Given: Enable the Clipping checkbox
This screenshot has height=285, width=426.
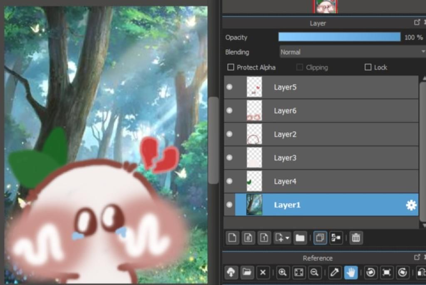Looking at the screenshot, I should pos(300,67).
